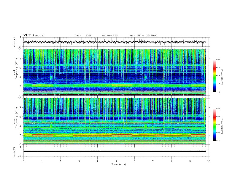Click the "-7" label on lower colorbar
The image size is (235, 181).
pyautogui.click(x=219, y=141)
